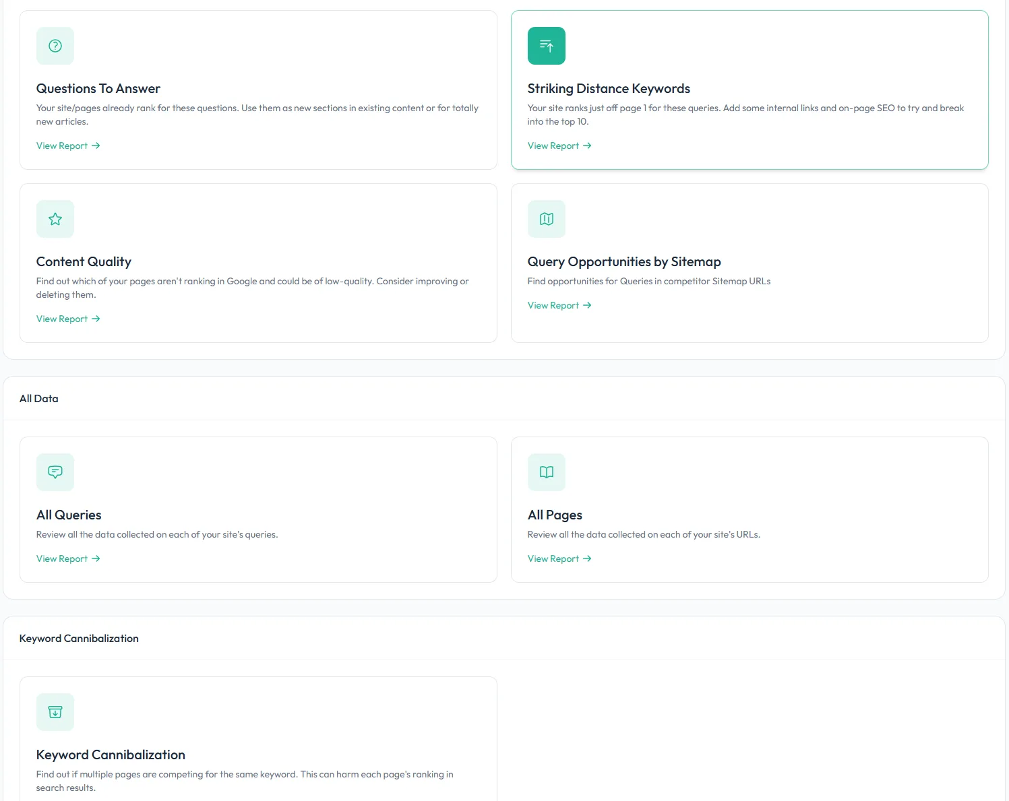Click the open book icon for All Pages

546,472
